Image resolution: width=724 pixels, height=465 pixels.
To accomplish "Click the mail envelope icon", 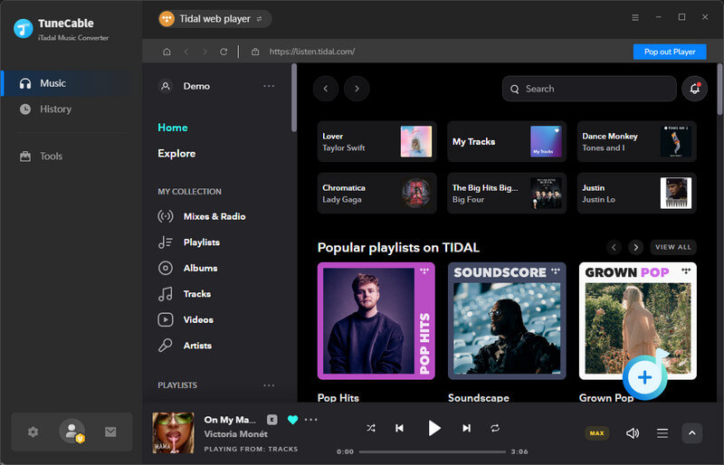I will tap(110, 432).
